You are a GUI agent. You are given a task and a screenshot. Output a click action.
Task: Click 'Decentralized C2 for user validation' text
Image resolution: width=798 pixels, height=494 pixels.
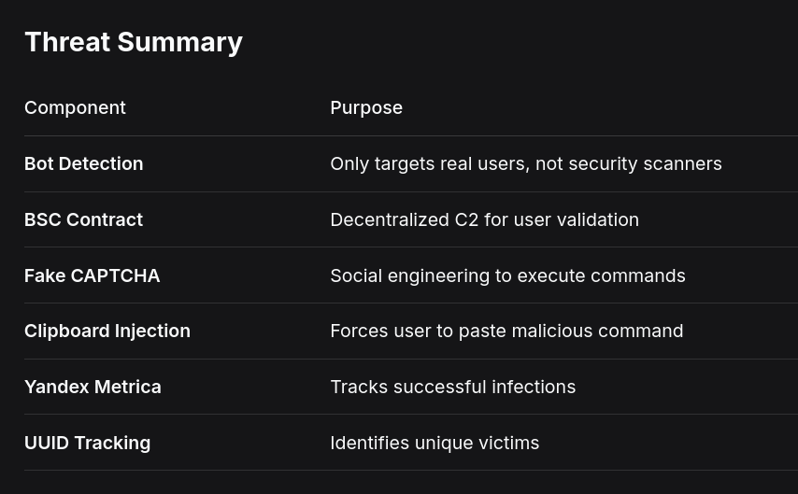click(484, 219)
